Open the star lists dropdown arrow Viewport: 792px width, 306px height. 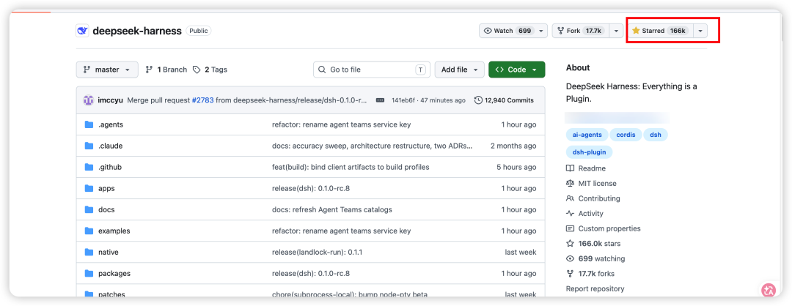pyautogui.click(x=700, y=31)
